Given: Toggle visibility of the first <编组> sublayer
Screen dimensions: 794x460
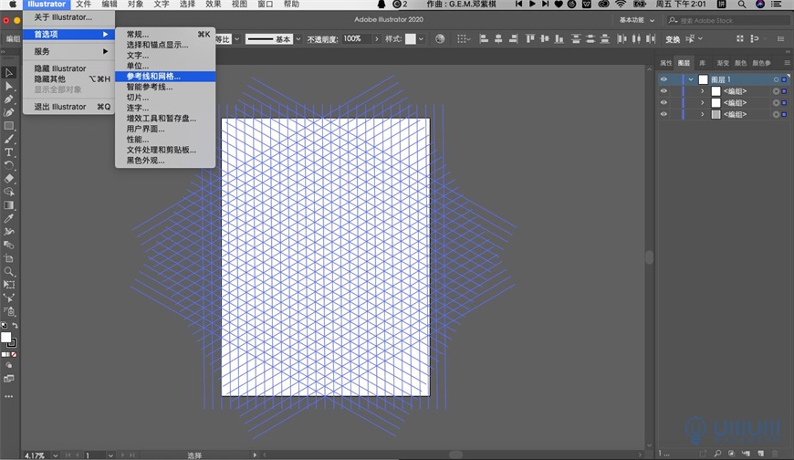Looking at the screenshot, I should point(663,91).
